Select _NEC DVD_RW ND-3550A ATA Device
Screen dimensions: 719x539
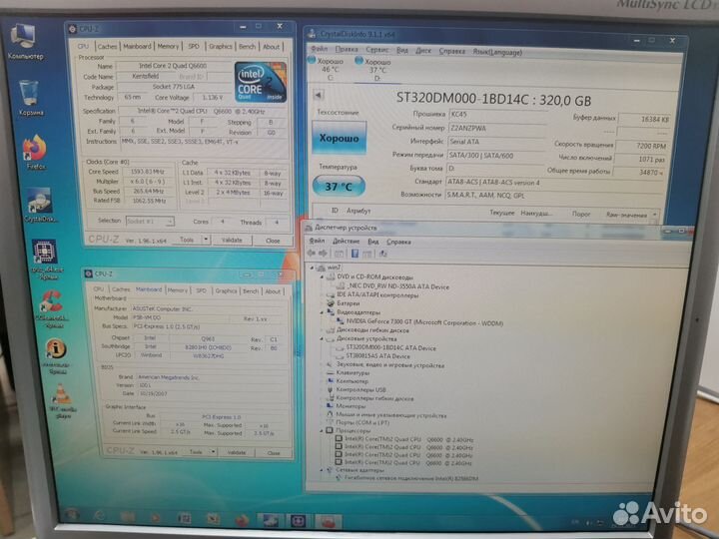[398, 286]
